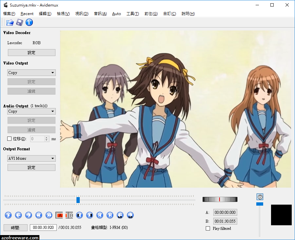The height and width of the screenshot is (240, 295).
Task: Click marker B time 00:01:30.055
Action: (225, 221)
